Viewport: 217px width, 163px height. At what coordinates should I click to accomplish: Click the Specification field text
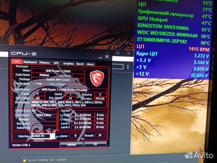[65, 90]
